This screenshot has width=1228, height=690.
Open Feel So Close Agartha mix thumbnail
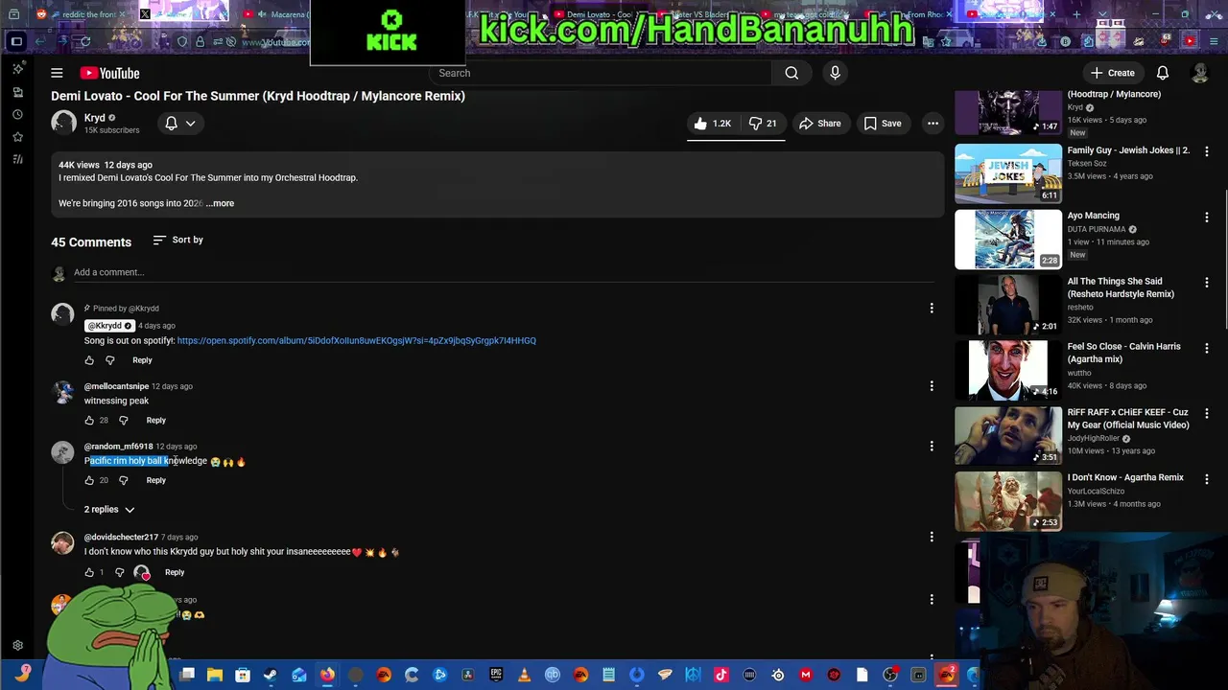[1008, 370]
